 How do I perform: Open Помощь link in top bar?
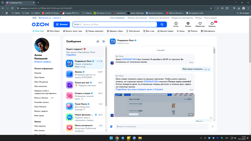199,18
